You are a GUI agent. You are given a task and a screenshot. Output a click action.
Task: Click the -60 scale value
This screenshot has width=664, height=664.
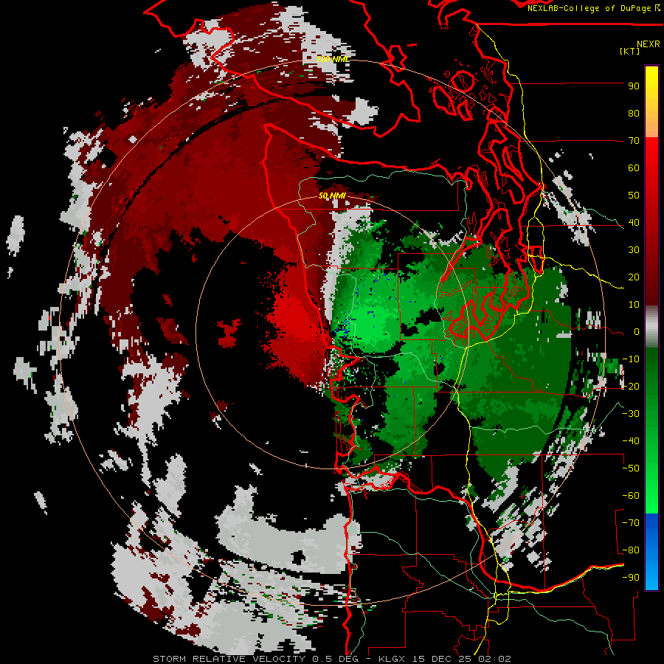(631, 496)
